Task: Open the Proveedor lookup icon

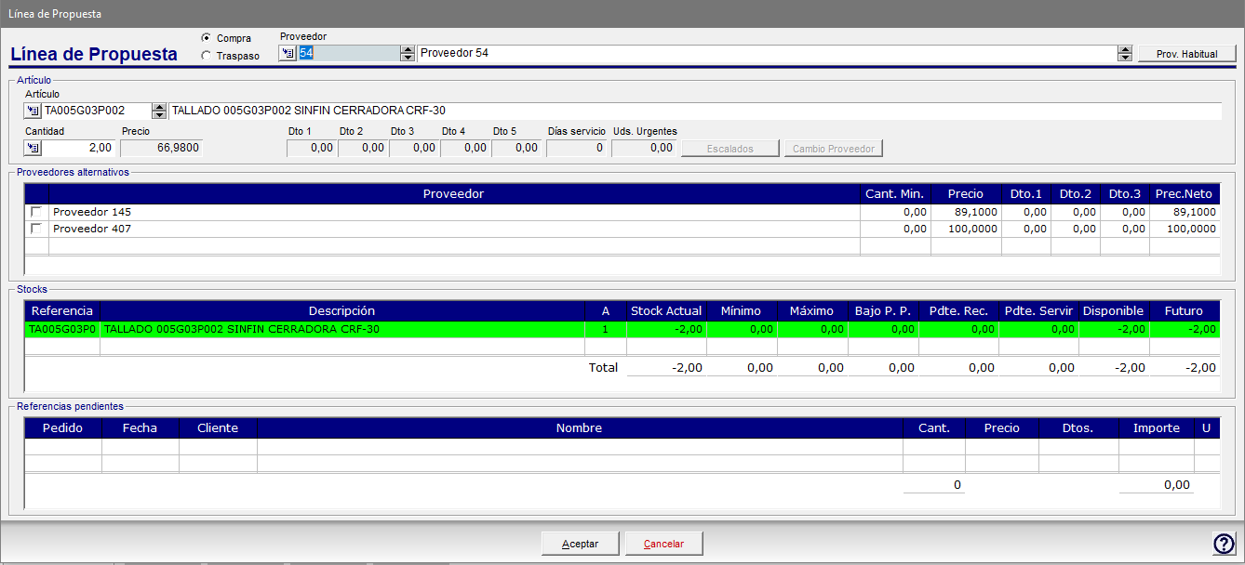Action: [x=288, y=54]
